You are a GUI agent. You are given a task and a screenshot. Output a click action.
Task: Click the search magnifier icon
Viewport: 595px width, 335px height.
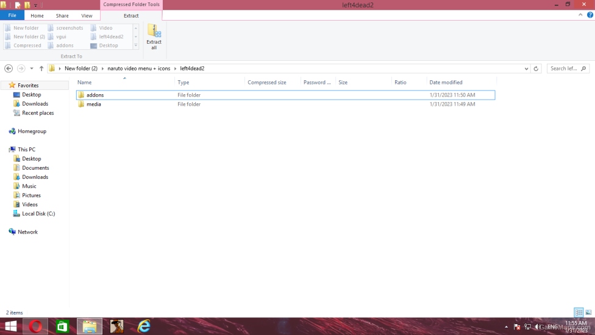point(583,69)
